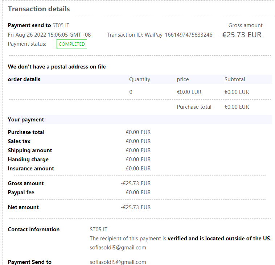The width and height of the screenshot is (275, 265).
Task: Click the price column header
Action: click(183, 79)
